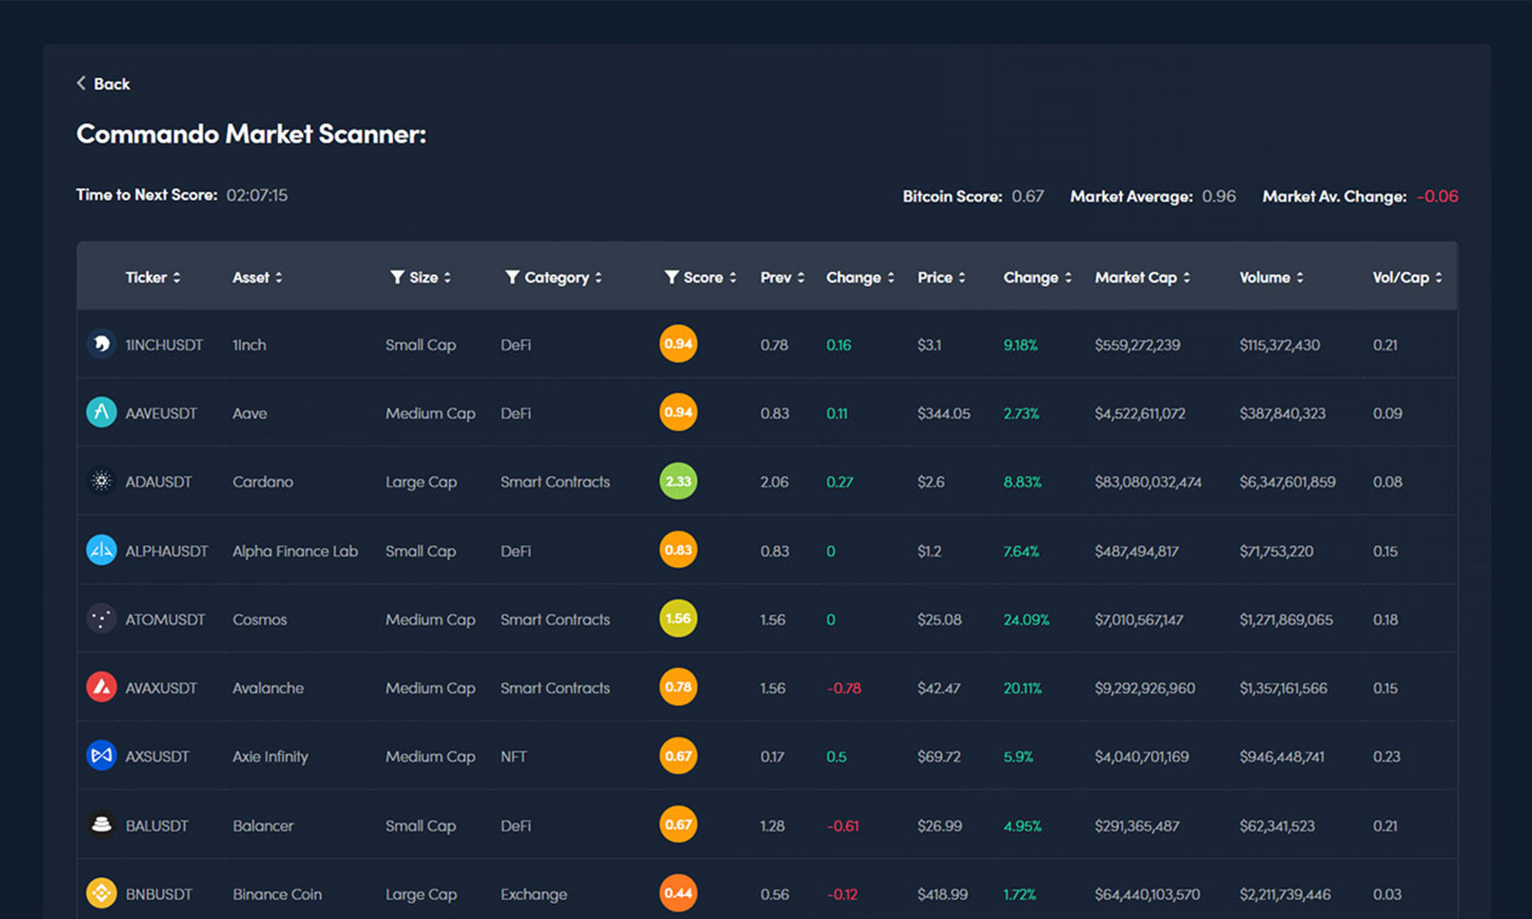Screen dimensions: 1532x919
Task: Click the Avalanche red logo icon
Action: click(x=101, y=687)
